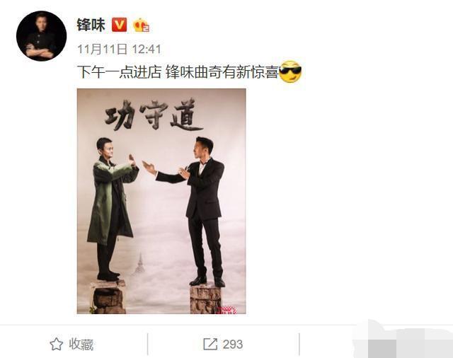
Task: Click the 收藏 label
Action: [81, 345]
